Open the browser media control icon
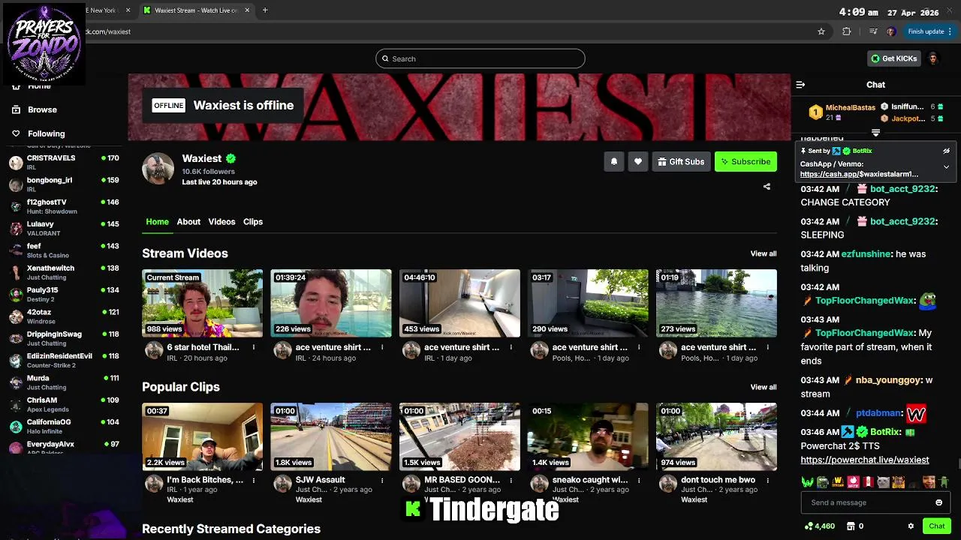 (872, 31)
